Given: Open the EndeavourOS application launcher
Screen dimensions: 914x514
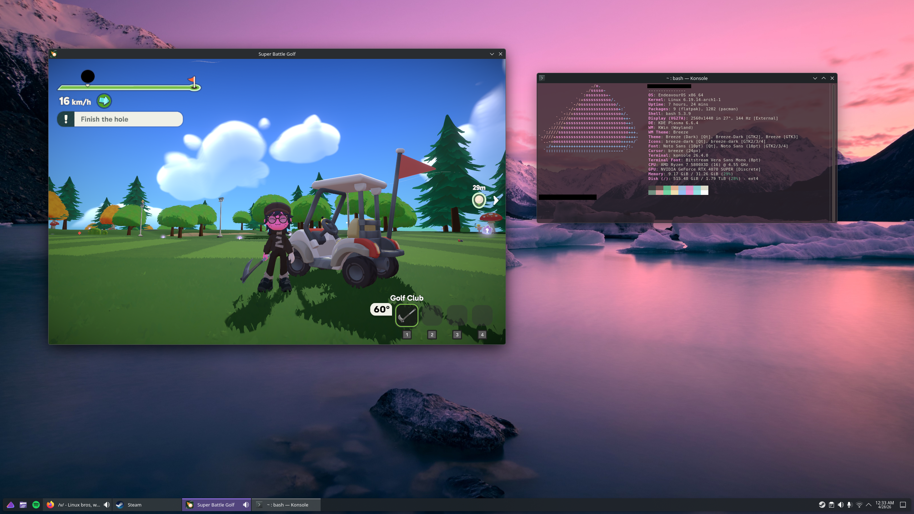Looking at the screenshot, I should tap(10, 505).
